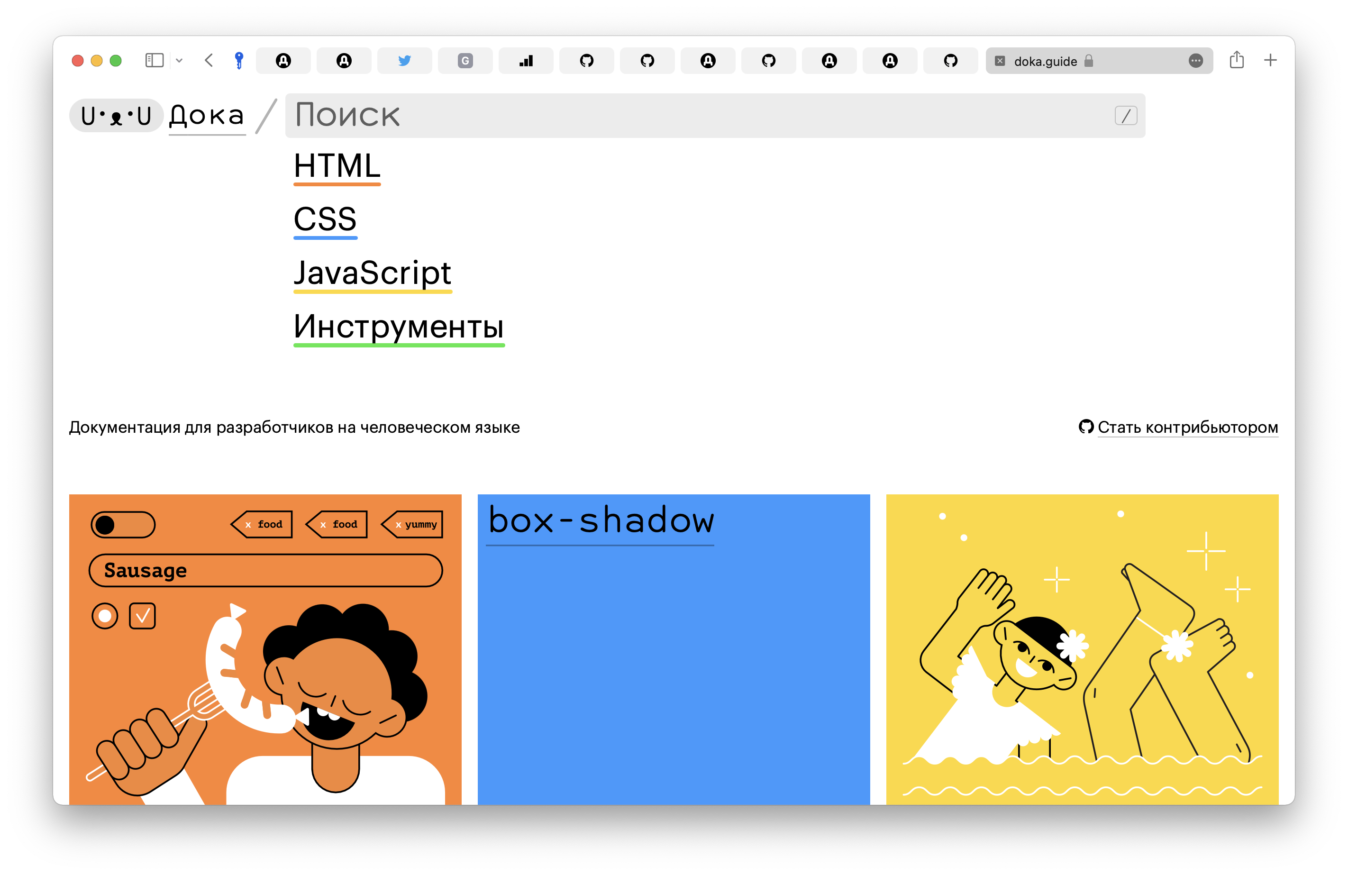Click the tagline Документация для разработчиков на человеческом языке
The height and width of the screenshot is (875, 1348).
(x=294, y=428)
